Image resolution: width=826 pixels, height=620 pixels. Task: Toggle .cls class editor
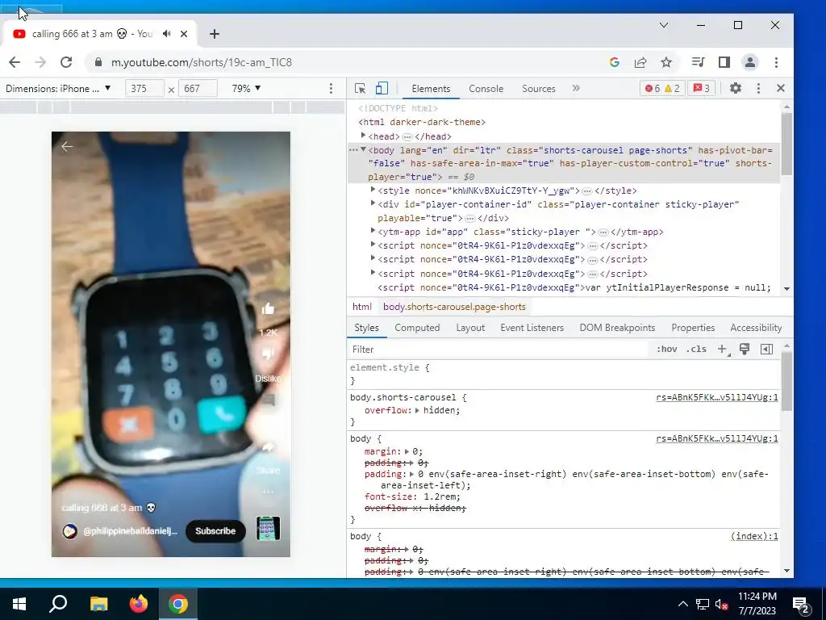click(x=696, y=349)
